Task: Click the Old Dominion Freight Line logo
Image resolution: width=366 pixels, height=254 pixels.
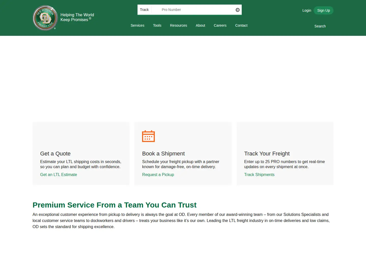Action: [x=45, y=18]
